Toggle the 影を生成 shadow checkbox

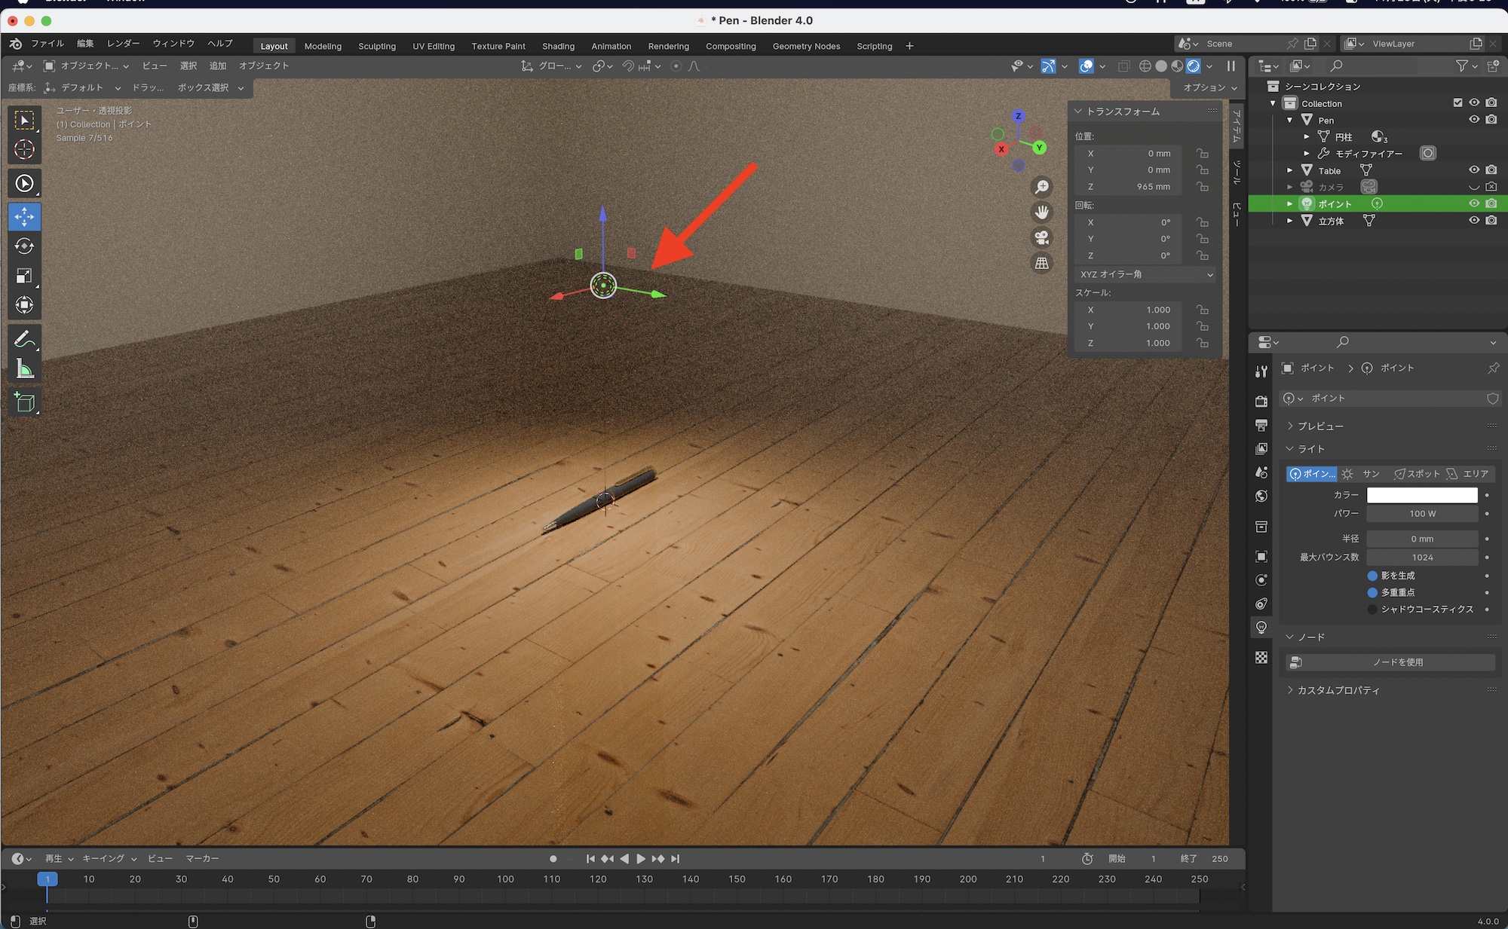[1372, 576]
